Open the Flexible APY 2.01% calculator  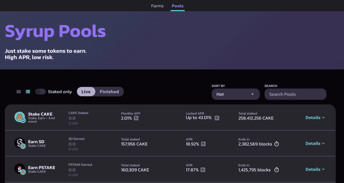click(136, 118)
